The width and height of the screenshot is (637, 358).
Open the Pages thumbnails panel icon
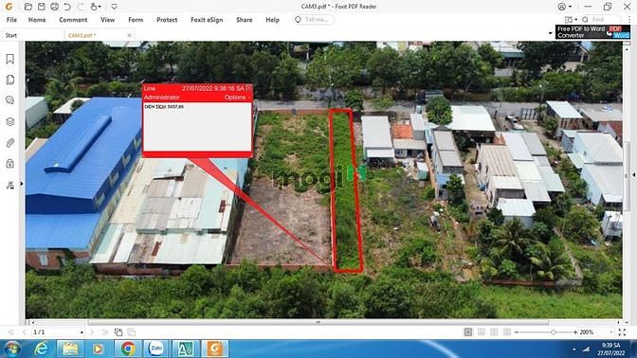10,80
